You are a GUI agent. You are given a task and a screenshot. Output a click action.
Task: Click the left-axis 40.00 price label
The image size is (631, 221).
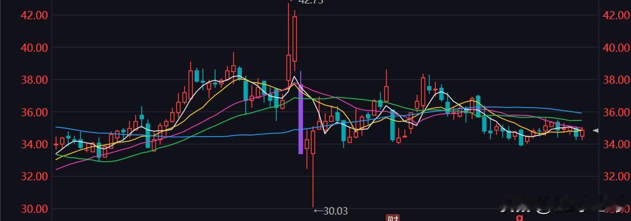coord(34,48)
